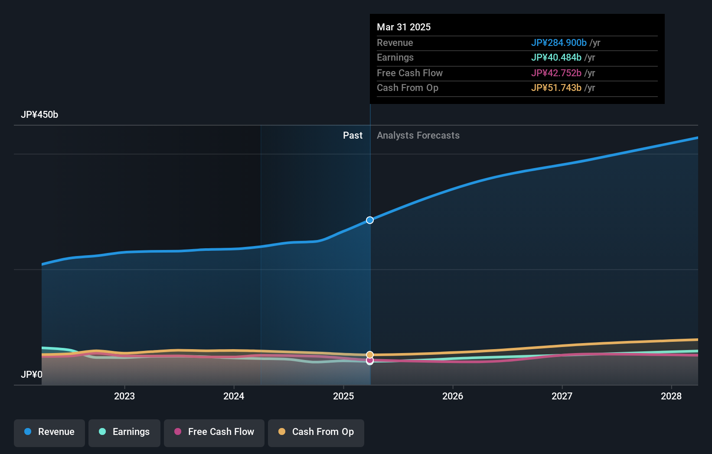Click the JP¥0 y-axis label
The image size is (712, 454).
tap(32, 374)
